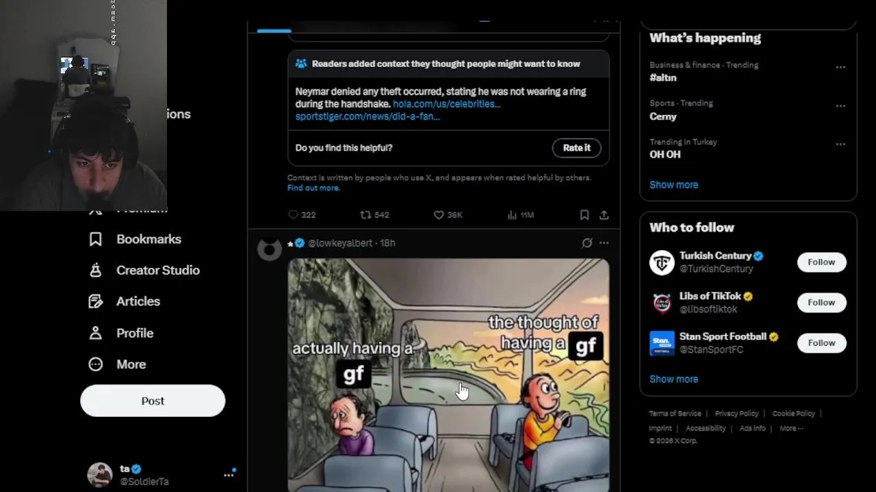
Task: Open more options on lowkeyalbert post
Action: pos(604,243)
